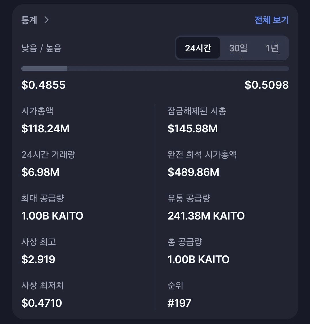This screenshot has width=310, height=324.
Task: Open the 통계 header label
Action: [29, 20]
